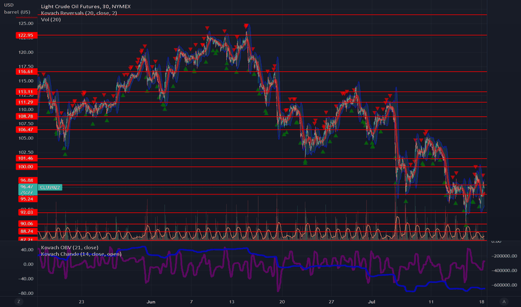The width and height of the screenshot is (521, 307).
Task: Click the 100.00 red price level label
Action: point(26,167)
